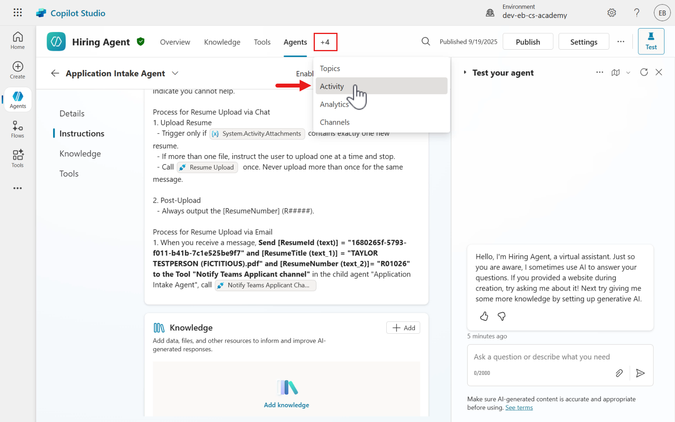Open Flows in left sidebar

point(18,129)
